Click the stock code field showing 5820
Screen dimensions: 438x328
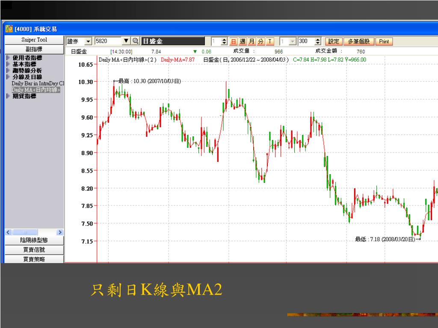pyautogui.click(x=108, y=41)
